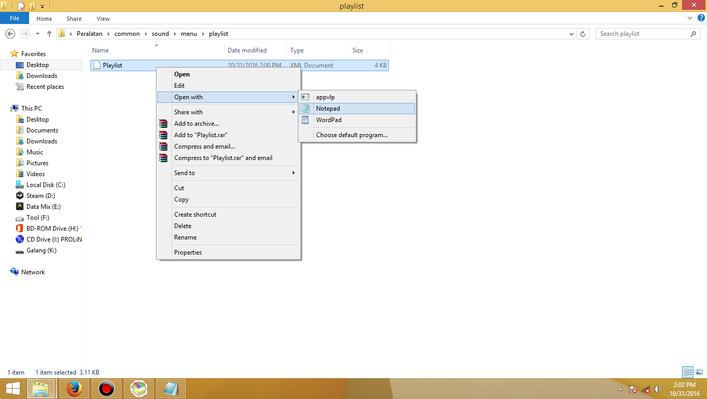Click WinRAR icon beside Compress and email
707x399 pixels.
click(x=164, y=147)
